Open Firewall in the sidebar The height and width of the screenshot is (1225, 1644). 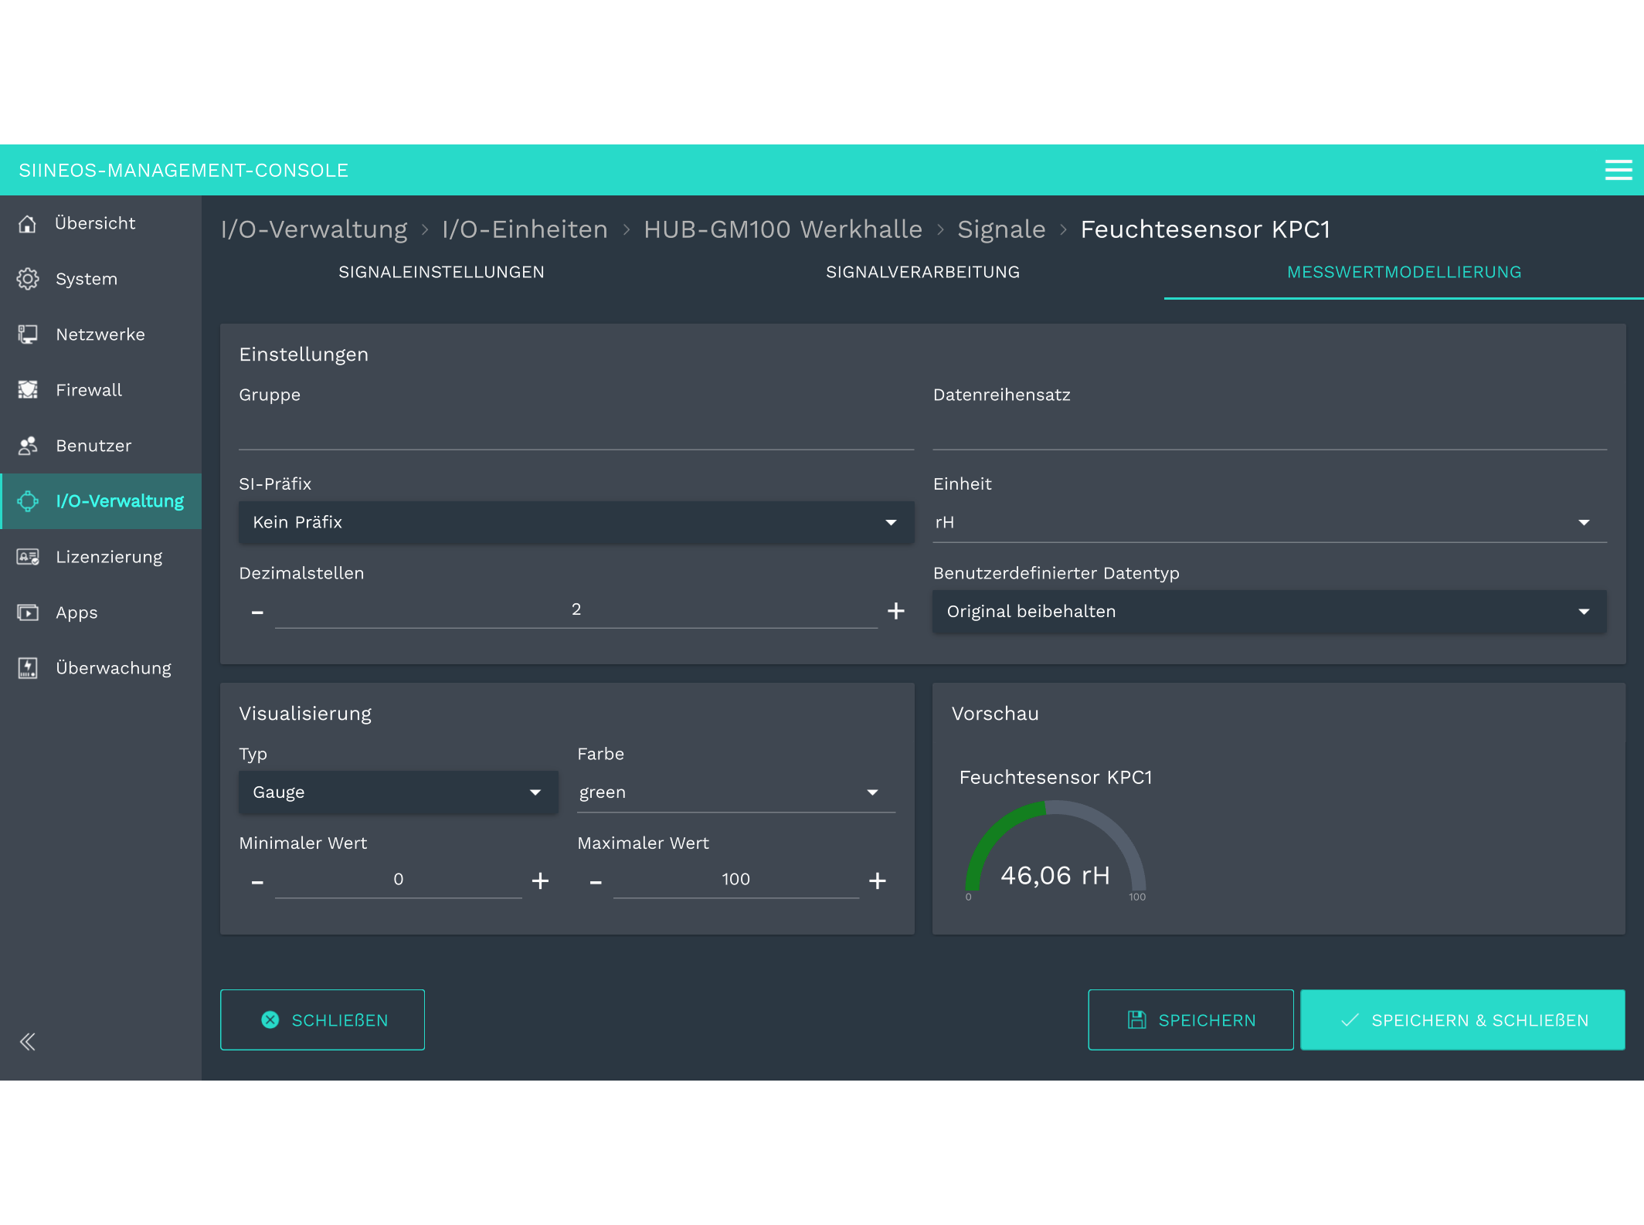pyautogui.click(x=100, y=390)
